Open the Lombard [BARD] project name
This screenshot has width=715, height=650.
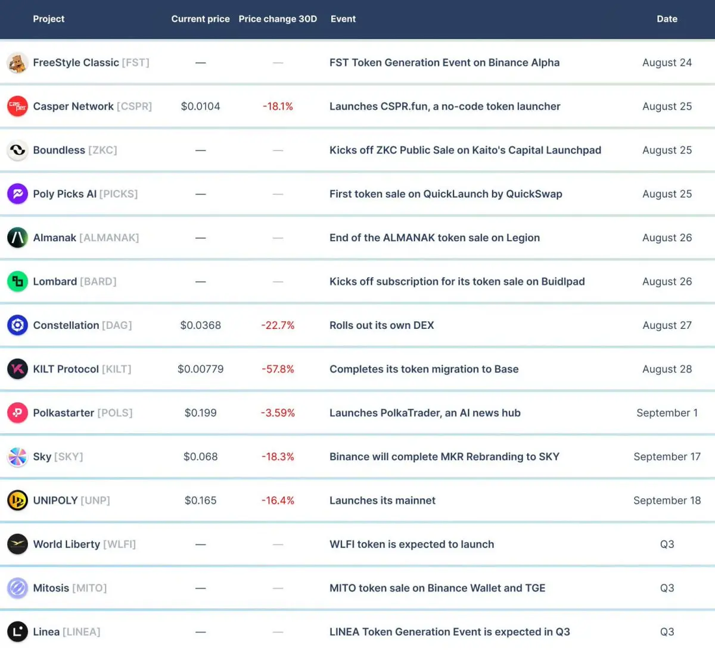point(74,281)
